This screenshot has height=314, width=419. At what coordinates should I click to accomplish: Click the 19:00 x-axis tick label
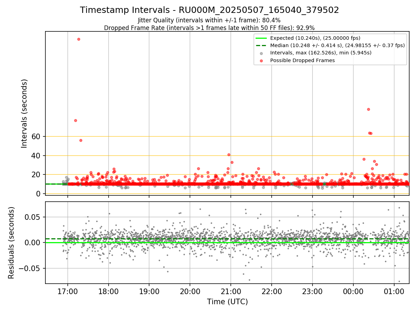pyautogui.click(x=149, y=291)
